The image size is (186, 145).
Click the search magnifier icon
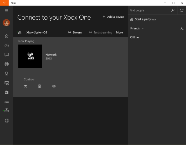(173, 10)
